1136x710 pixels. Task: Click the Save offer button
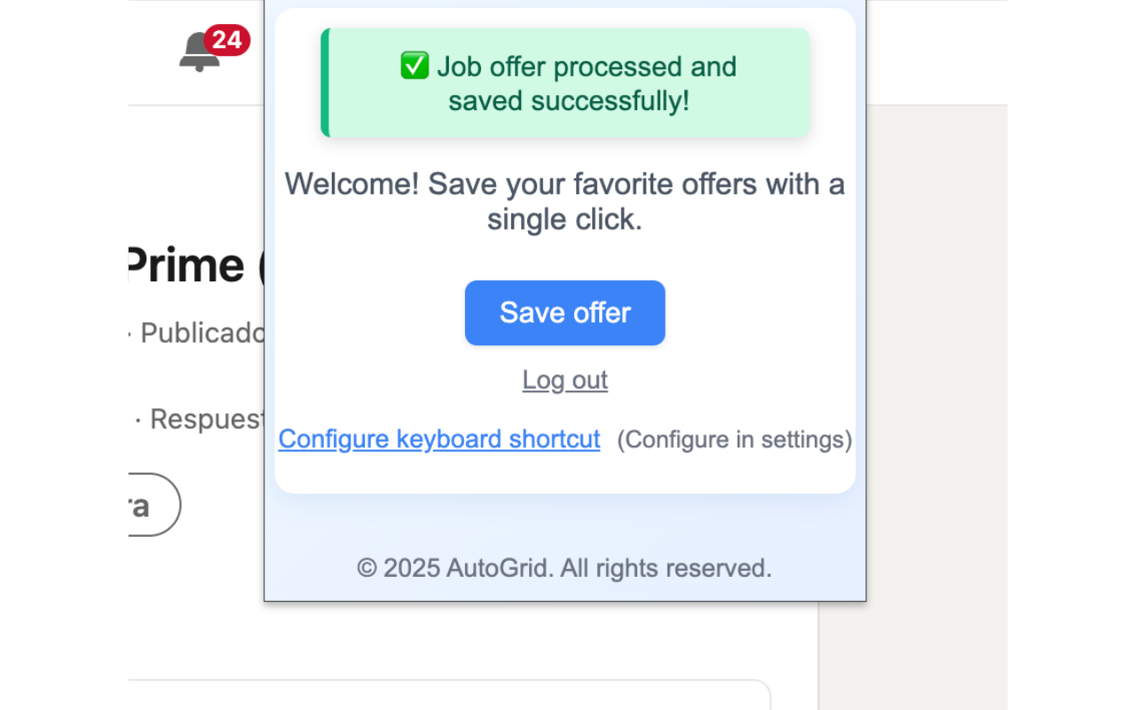(564, 312)
